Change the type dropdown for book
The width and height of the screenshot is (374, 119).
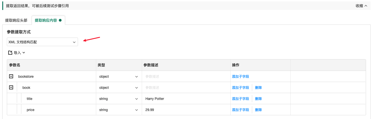coord(118,88)
